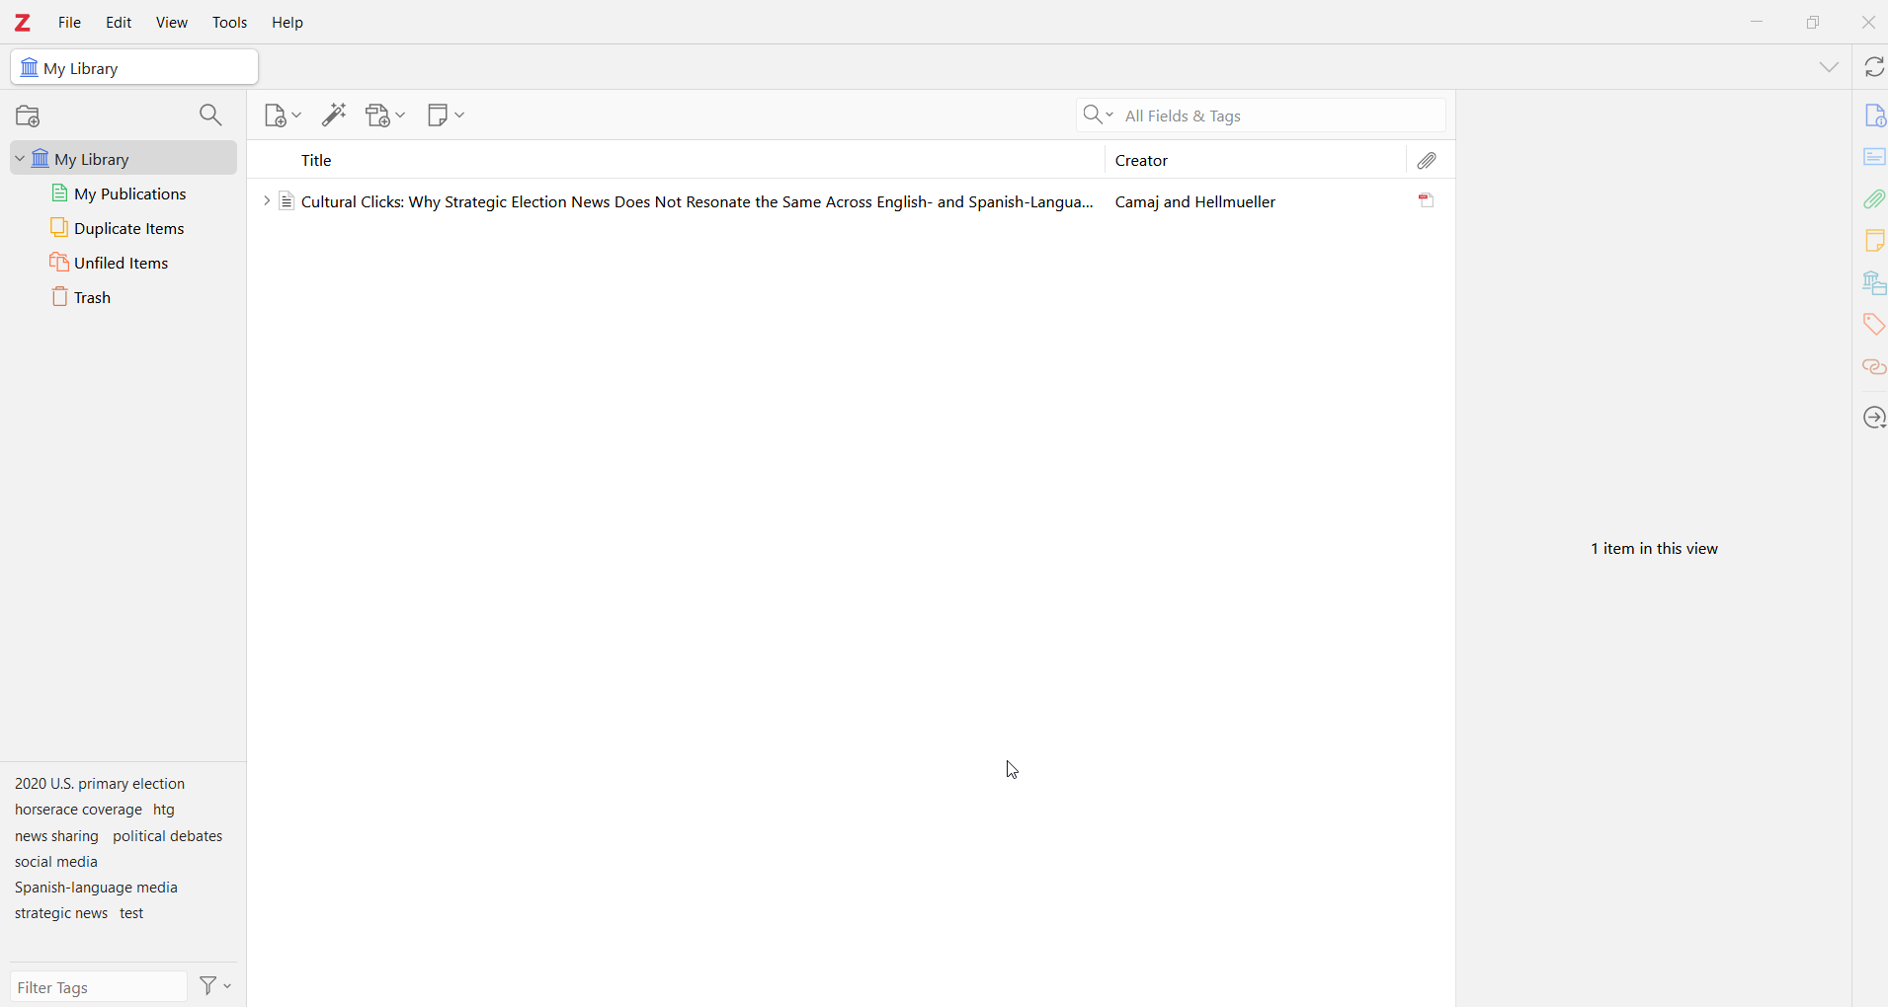Click the filter collections magnifier icon

click(210, 116)
